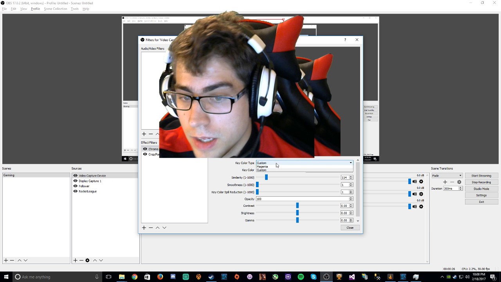Open the second mixer channel gear settings
501x282 pixels.
421,194
